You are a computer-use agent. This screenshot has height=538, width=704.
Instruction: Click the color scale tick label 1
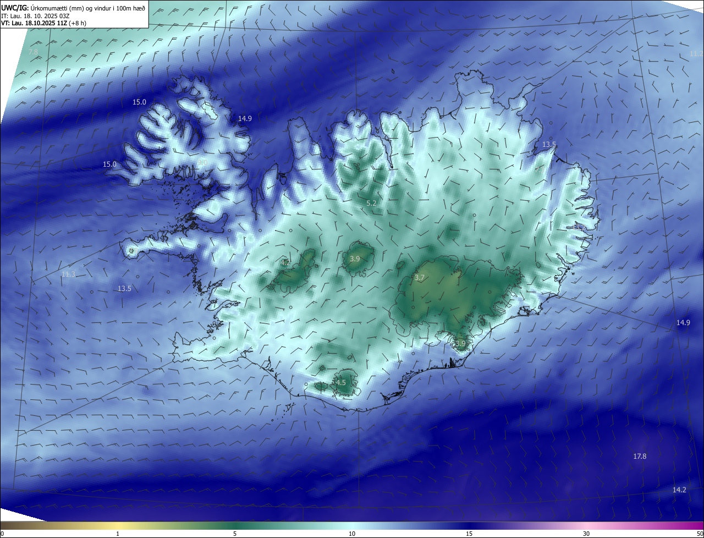coord(118,534)
